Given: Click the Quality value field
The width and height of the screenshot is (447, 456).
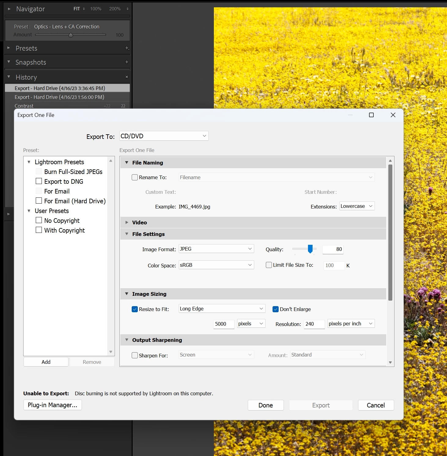Looking at the screenshot, I should point(333,249).
